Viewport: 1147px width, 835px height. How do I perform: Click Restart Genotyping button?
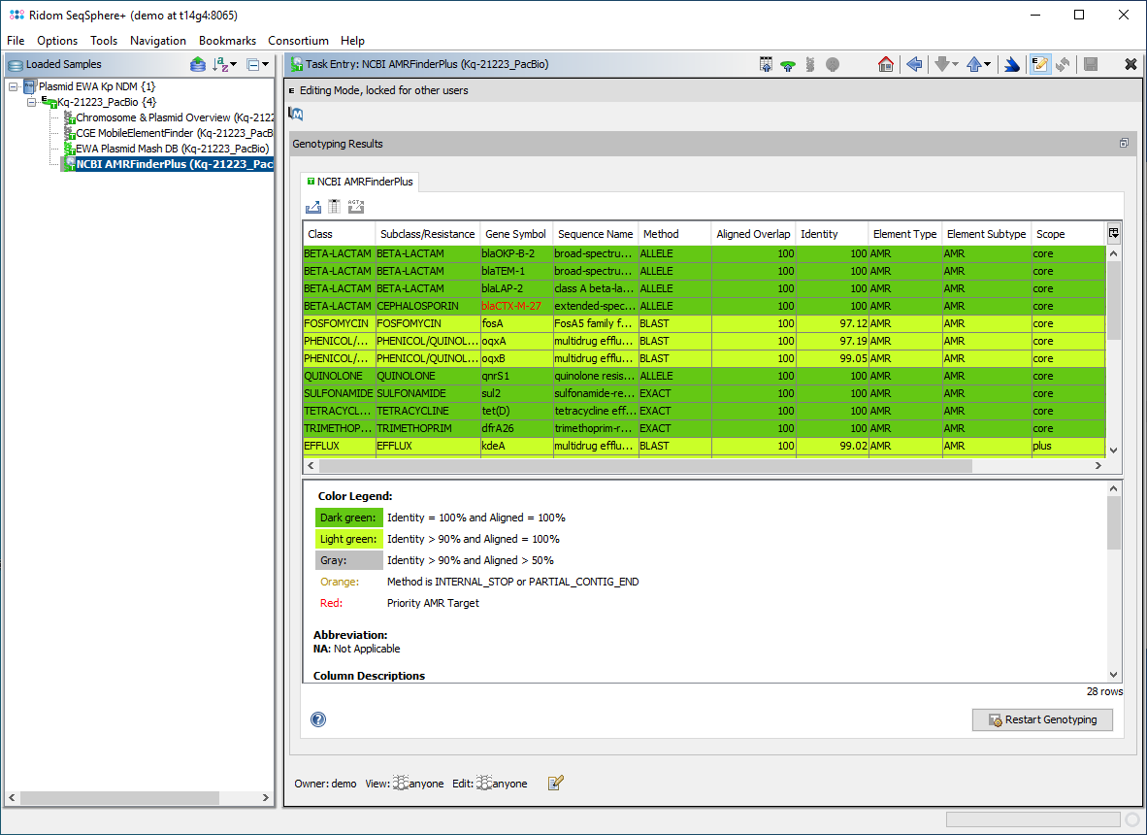click(x=1042, y=719)
